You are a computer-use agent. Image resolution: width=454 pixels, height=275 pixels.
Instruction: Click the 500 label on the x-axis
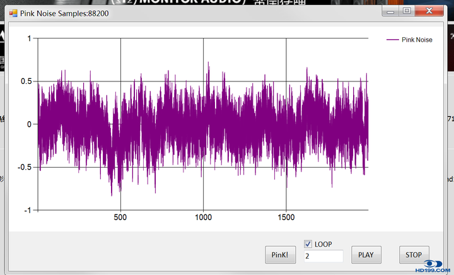point(120,218)
